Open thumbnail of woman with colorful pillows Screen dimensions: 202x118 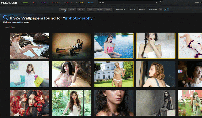(x=30, y=74)
